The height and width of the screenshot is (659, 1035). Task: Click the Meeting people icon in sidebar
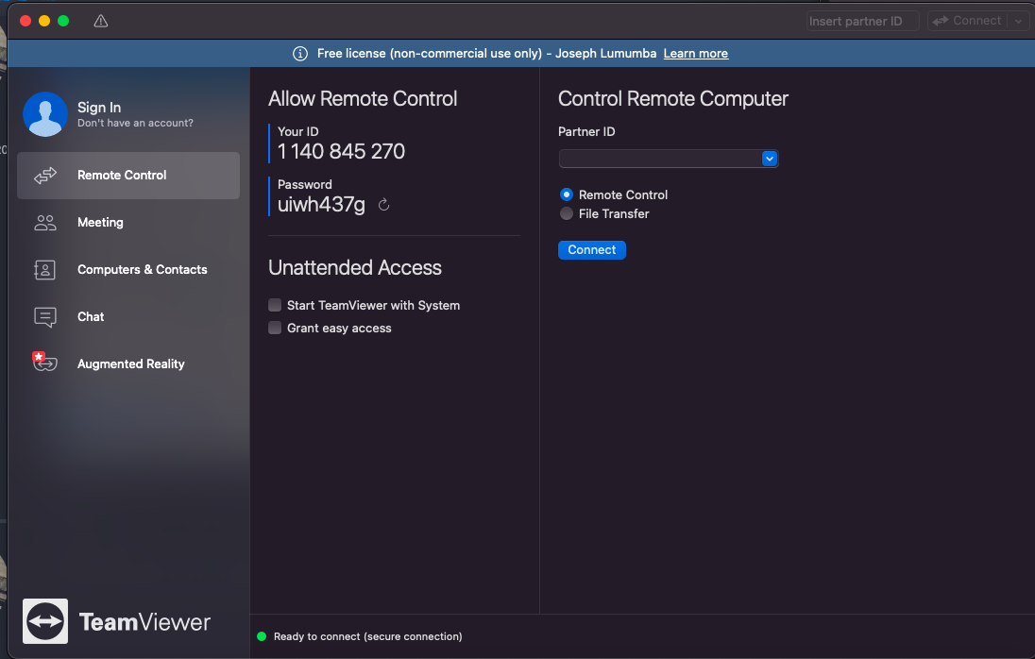tap(45, 223)
